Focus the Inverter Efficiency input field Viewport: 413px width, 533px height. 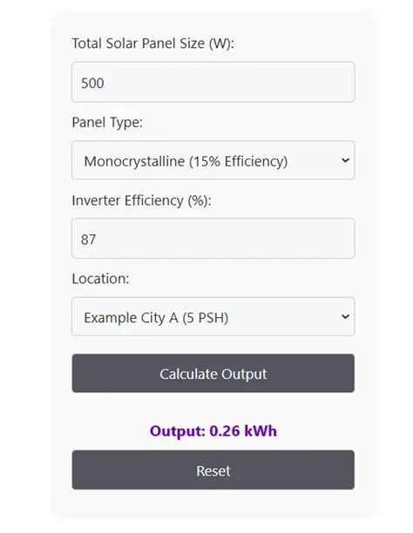(x=213, y=239)
